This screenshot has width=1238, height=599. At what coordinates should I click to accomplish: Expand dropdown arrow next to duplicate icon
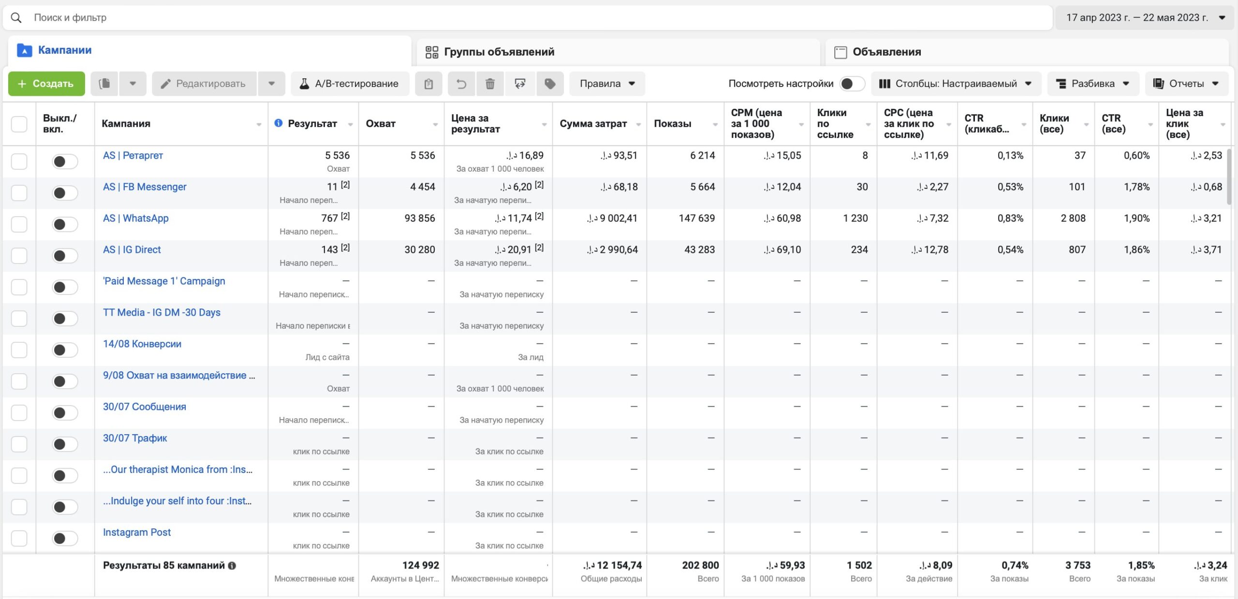[x=133, y=84]
